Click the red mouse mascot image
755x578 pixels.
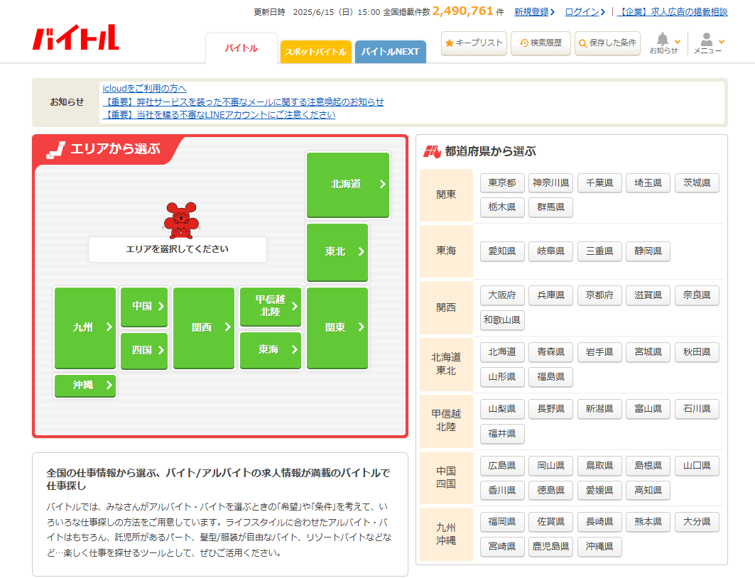(x=181, y=220)
